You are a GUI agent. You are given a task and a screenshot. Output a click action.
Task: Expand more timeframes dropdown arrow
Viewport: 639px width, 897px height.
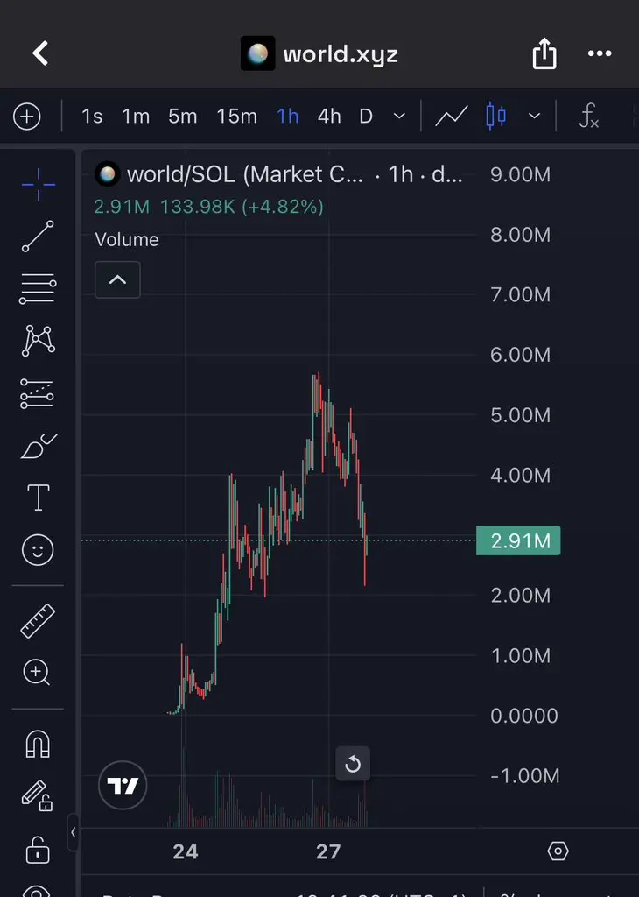click(x=399, y=117)
